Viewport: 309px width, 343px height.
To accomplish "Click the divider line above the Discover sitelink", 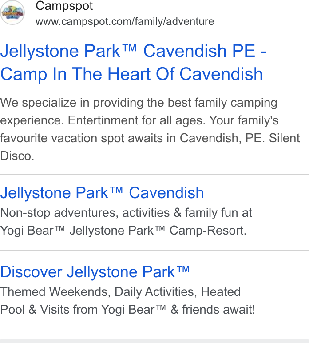I will [154, 250].
